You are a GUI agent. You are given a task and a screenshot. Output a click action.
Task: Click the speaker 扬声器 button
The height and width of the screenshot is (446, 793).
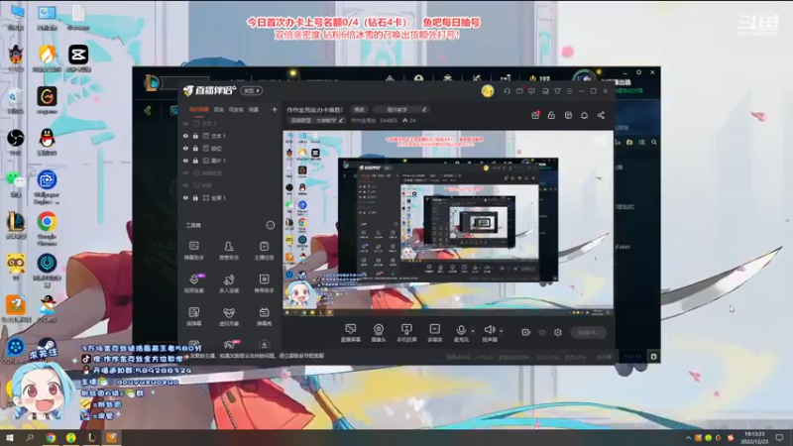click(489, 333)
